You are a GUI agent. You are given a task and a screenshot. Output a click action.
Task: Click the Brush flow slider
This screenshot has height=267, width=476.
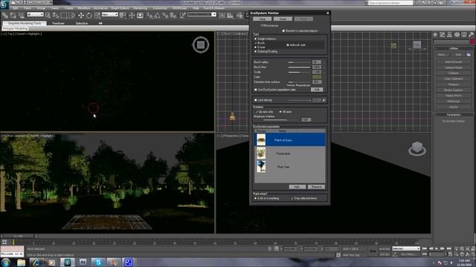[300, 67]
